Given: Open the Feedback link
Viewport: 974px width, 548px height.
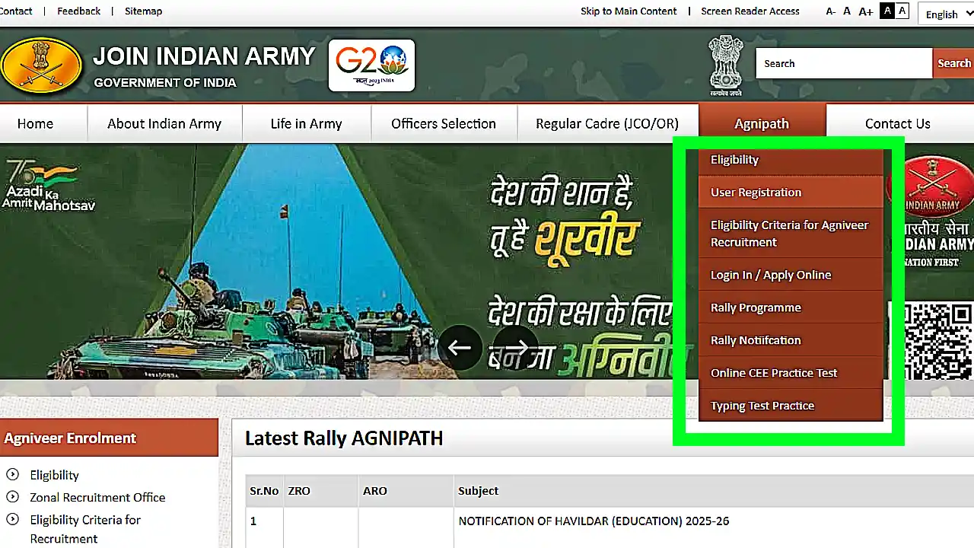Looking at the screenshot, I should [x=78, y=11].
